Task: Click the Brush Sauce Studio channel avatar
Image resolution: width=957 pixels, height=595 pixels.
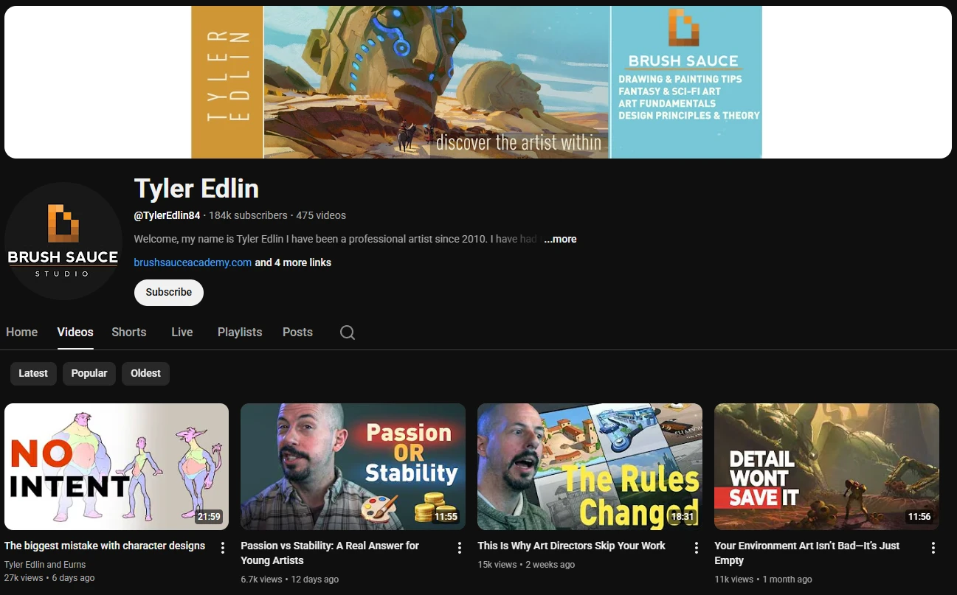Action: point(63,241)
